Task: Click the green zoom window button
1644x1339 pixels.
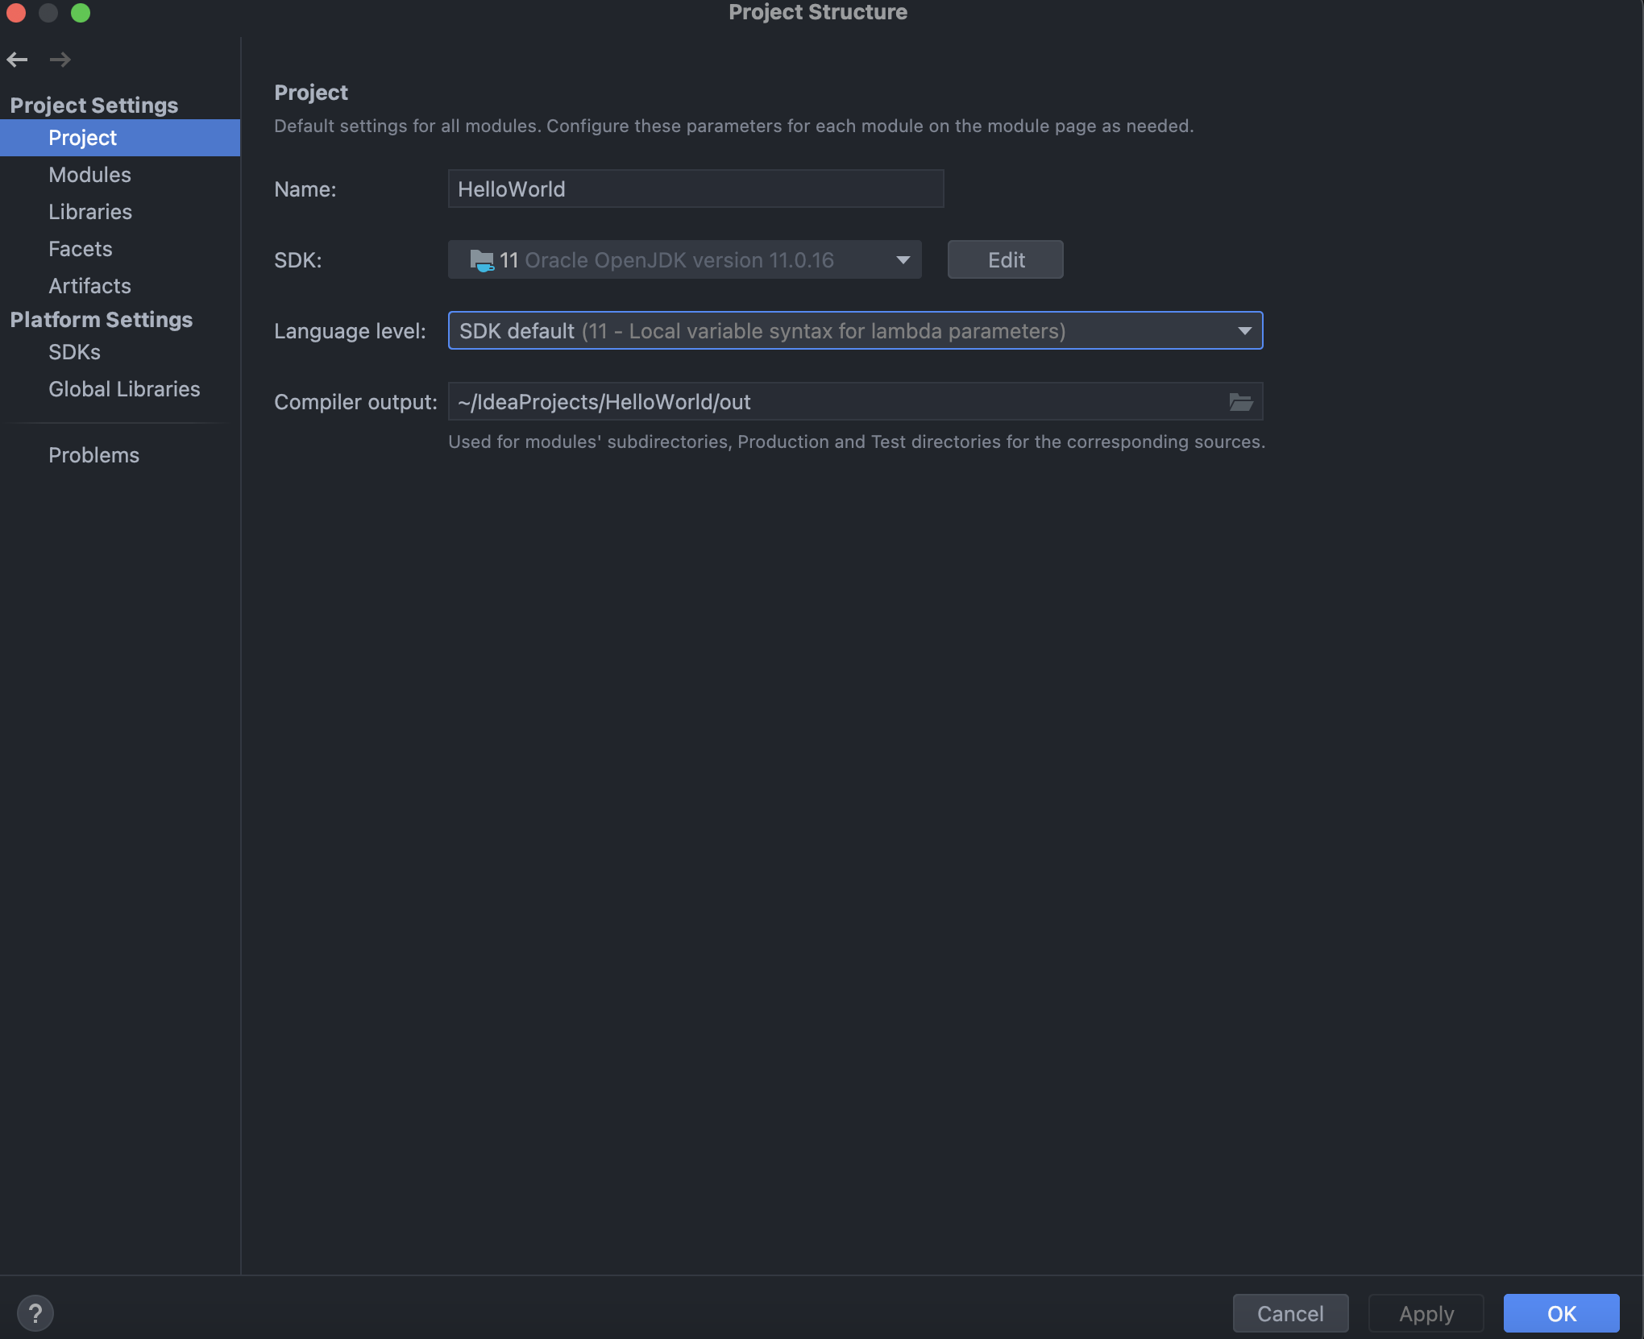Action: [x=81, y=12]
